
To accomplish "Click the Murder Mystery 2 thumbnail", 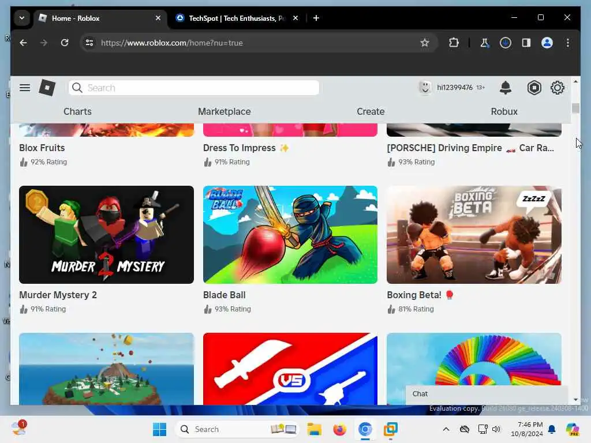I will [x=106, y=235].
